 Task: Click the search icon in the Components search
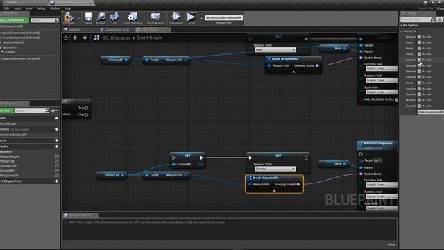[x=57, y=20]
